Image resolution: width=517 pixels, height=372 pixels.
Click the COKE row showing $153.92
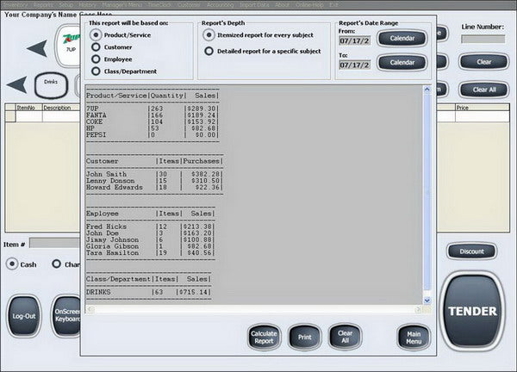click(x=152, y=121)
